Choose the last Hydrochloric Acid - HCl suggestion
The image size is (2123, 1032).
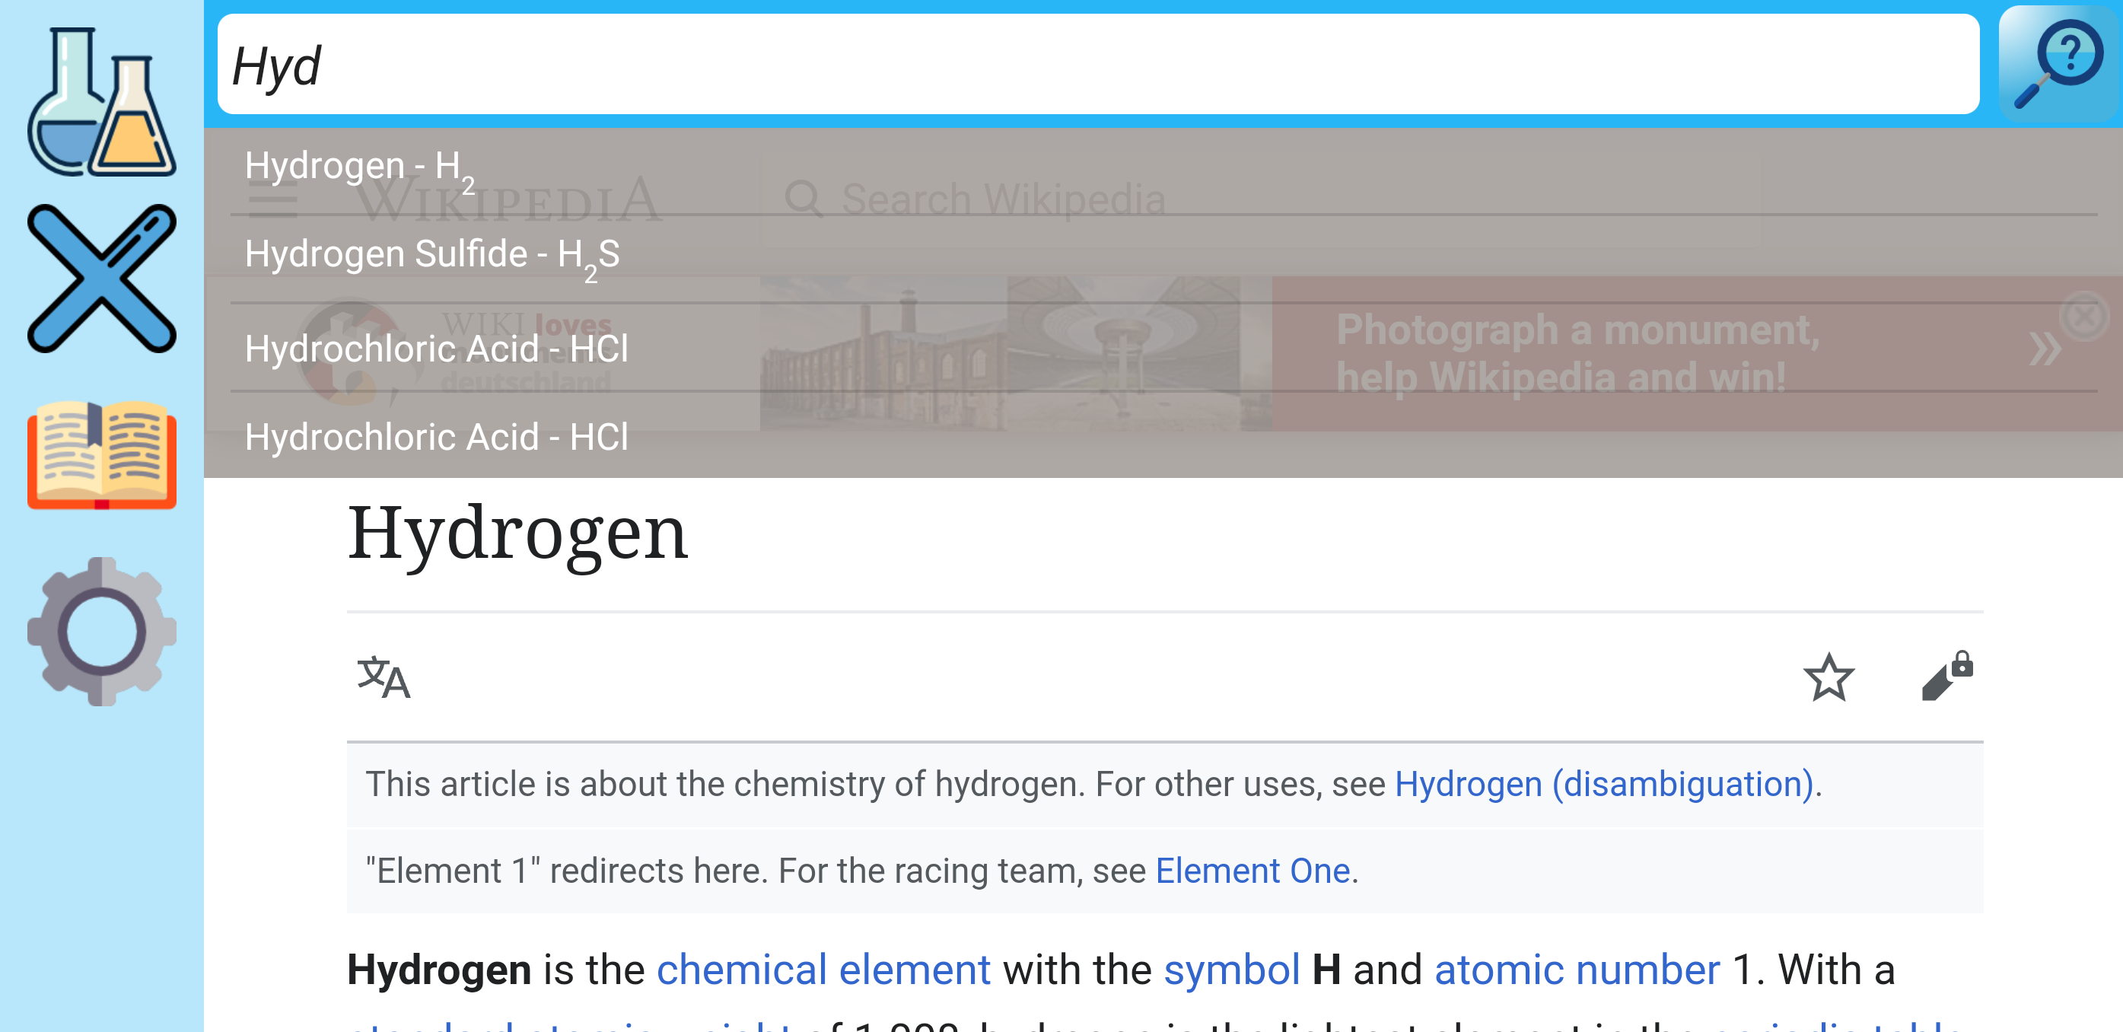click(436, 437)
